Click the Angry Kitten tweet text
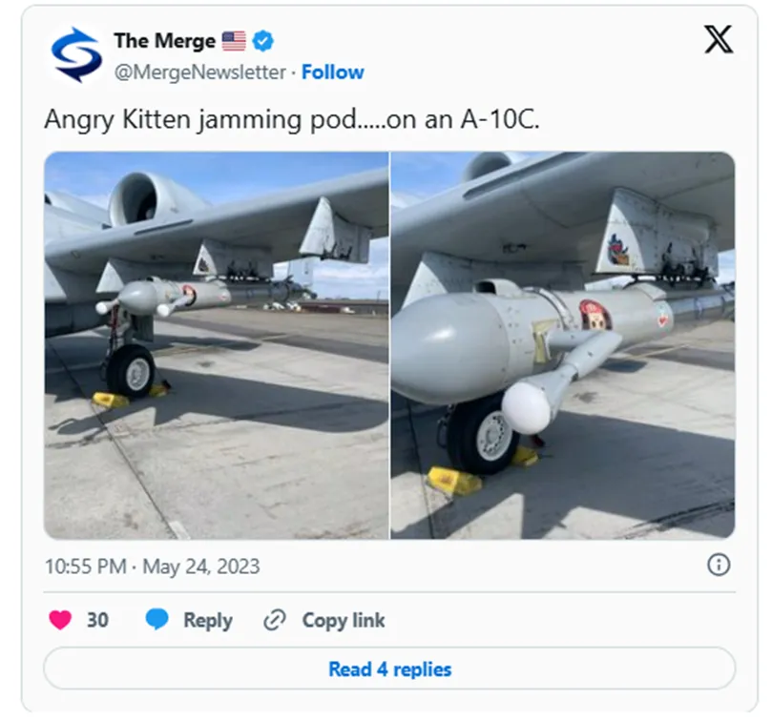This screenshot has width=772, height=721. [292, 119]
